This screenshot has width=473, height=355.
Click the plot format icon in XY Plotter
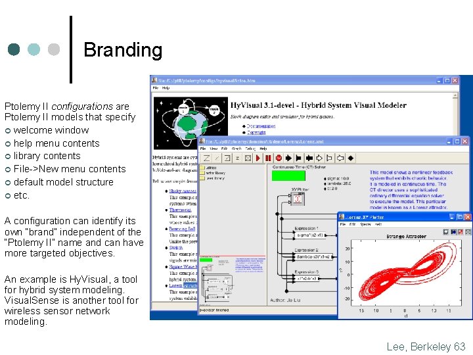[461, 231]
